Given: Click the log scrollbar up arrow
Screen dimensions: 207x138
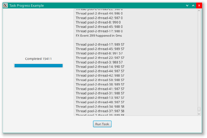Looking at the screenshot, I should click(x=199, y=11).
